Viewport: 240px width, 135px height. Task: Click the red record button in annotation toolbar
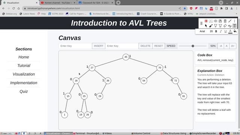pos(206,21)
